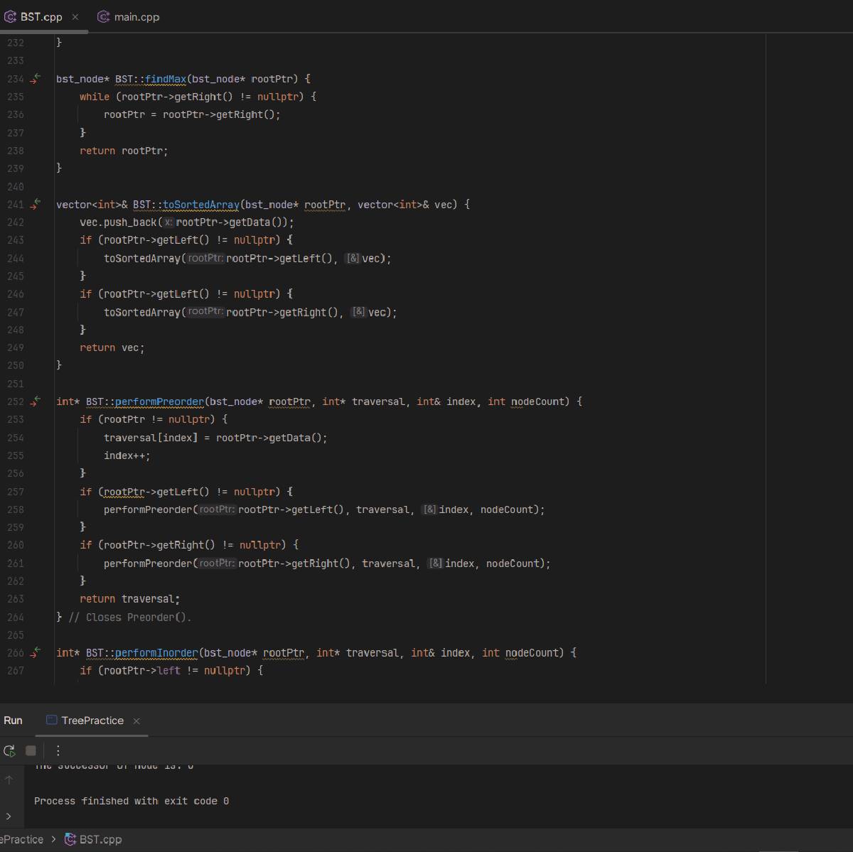
Task: Click the Rerun TreePractice icon
Action: [x=9, y=750]
